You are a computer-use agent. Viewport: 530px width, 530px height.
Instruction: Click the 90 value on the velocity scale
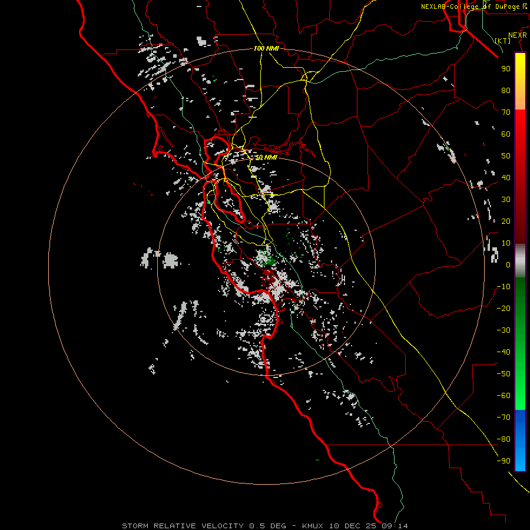pos(506,69)
